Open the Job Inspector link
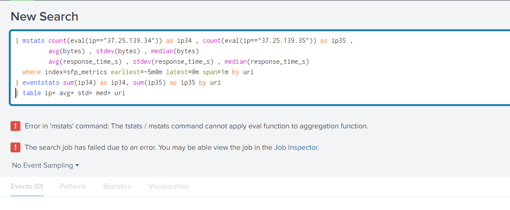This screenshot has width=510, height=210. [296, 148]
